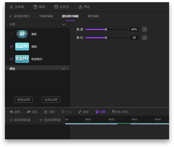
Task: Switch to the 属性编辑 tab
Action: click(93, 16)
